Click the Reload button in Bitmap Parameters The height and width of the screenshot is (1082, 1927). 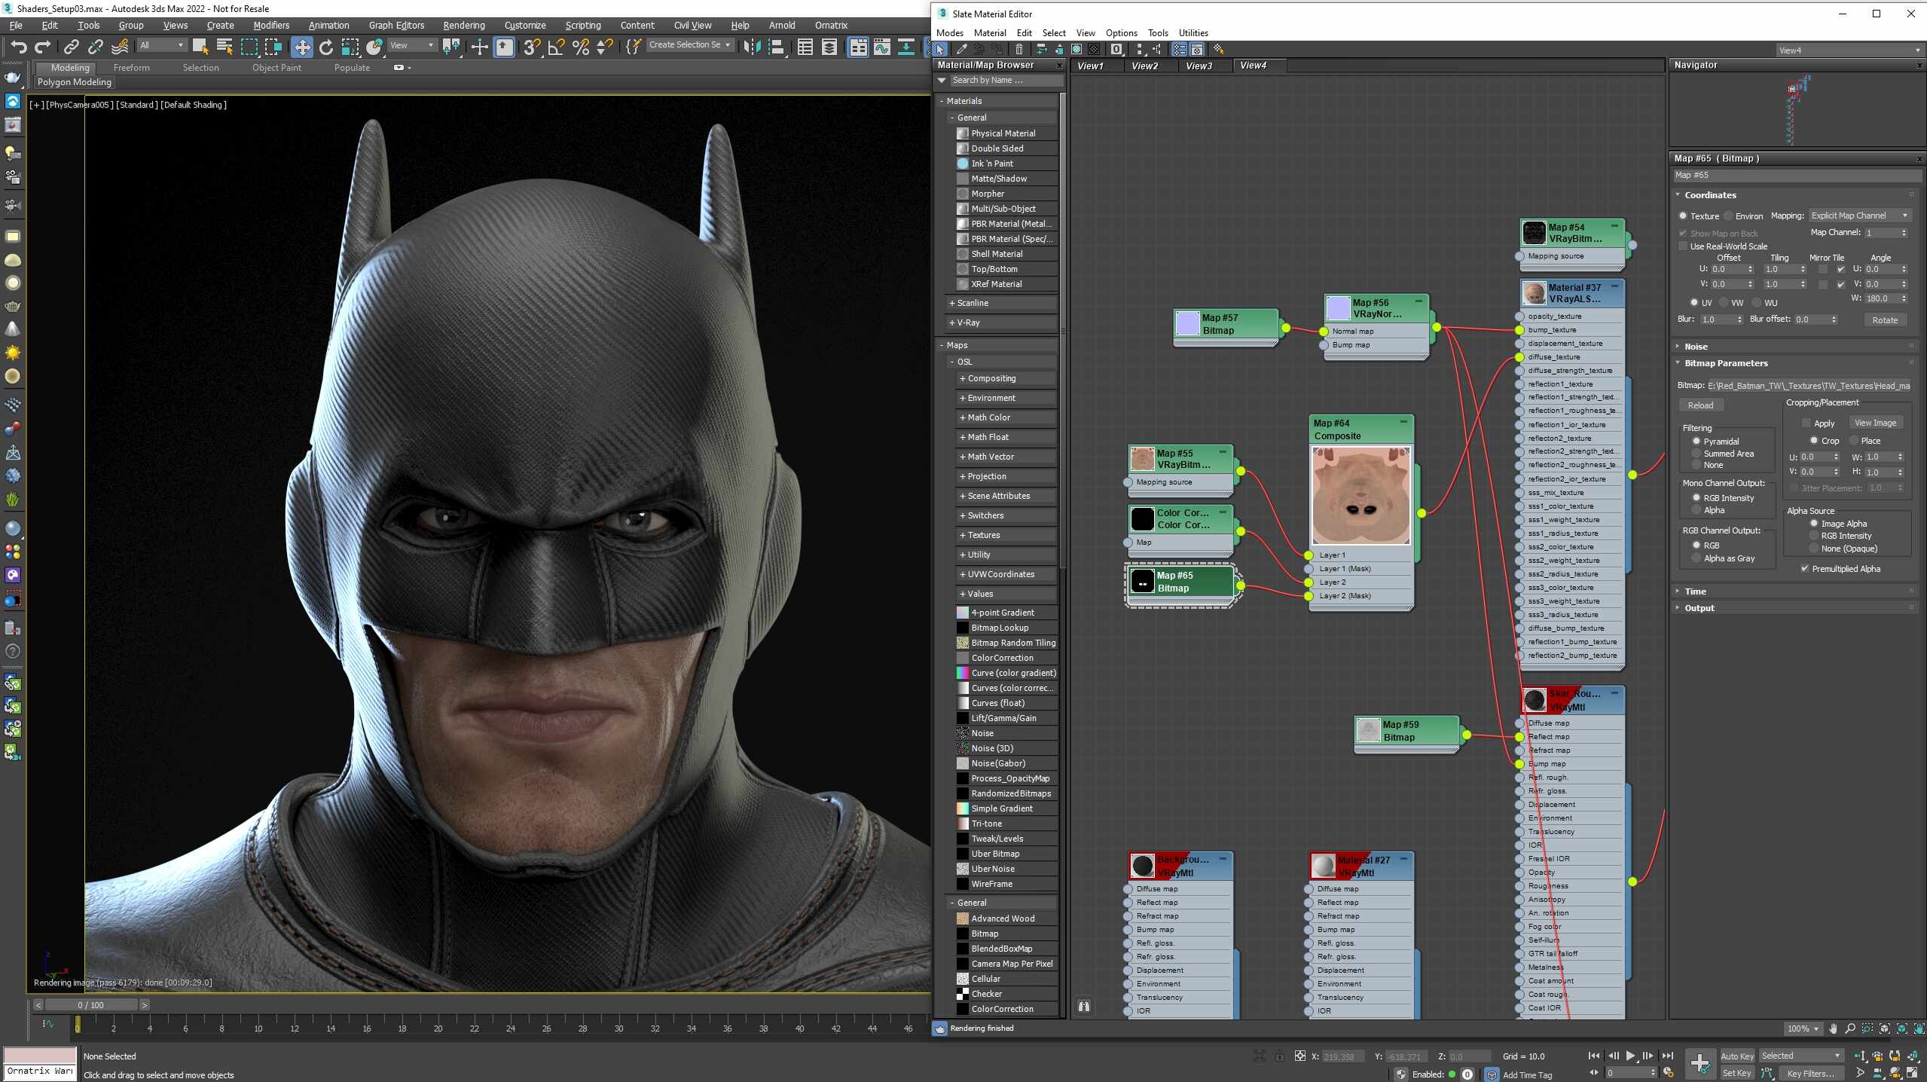[1702, 405]
